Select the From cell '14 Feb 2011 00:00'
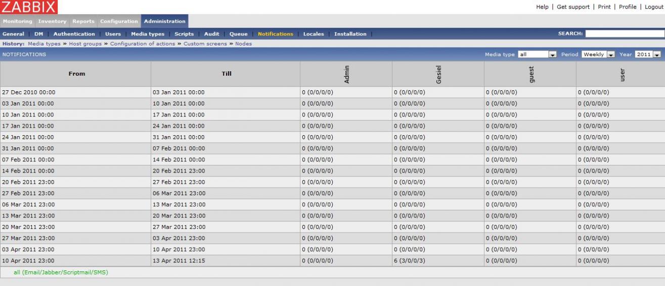This screenshot has width=665, height=286. pos(75,170)
